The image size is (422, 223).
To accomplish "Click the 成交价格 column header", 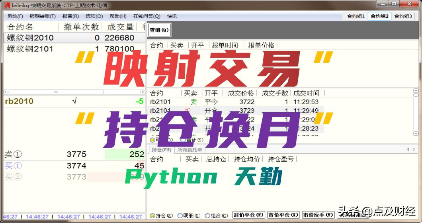I will [240, 93].
